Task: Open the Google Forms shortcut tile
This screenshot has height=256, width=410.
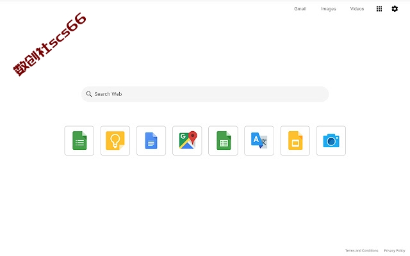Action: tap(79, 141)
